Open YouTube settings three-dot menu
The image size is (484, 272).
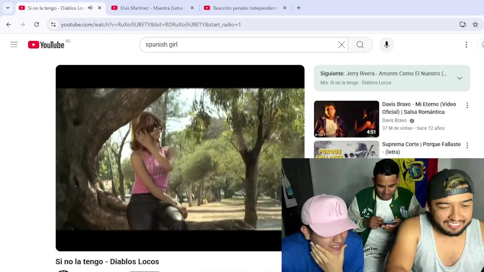pyautogui.click(x=466, y=45)
